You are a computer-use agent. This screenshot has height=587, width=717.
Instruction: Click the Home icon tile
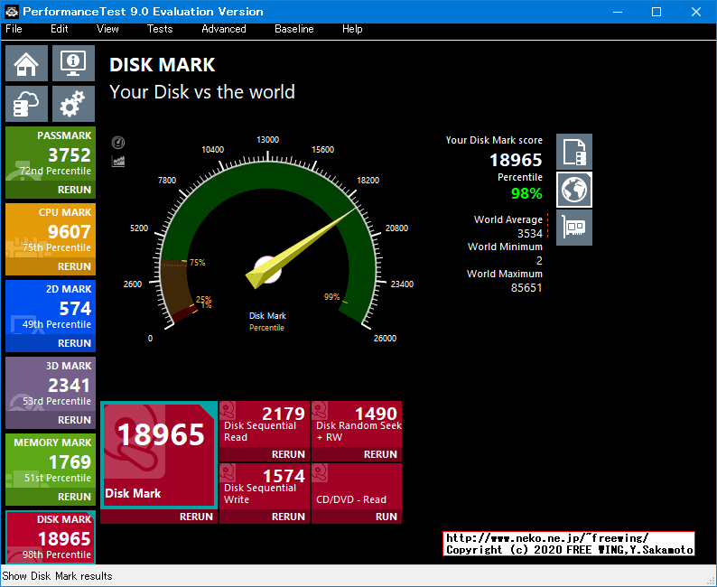click(x=27, y=64)
